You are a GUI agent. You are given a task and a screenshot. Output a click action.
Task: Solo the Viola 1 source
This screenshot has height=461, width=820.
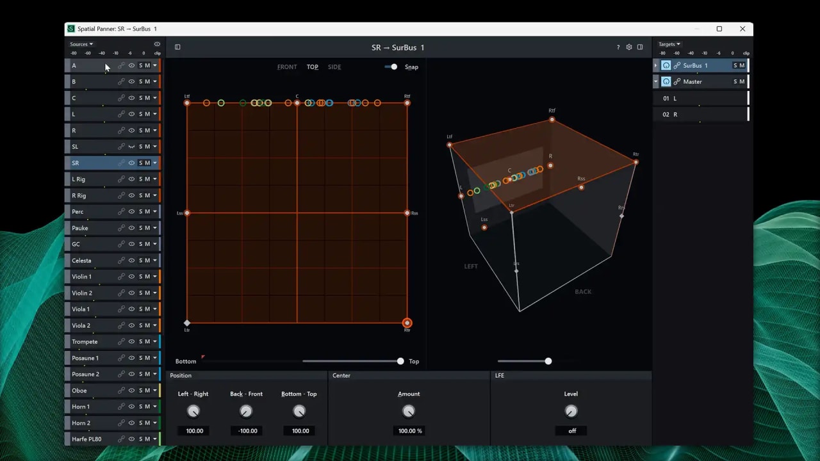(x=140, y=309)
